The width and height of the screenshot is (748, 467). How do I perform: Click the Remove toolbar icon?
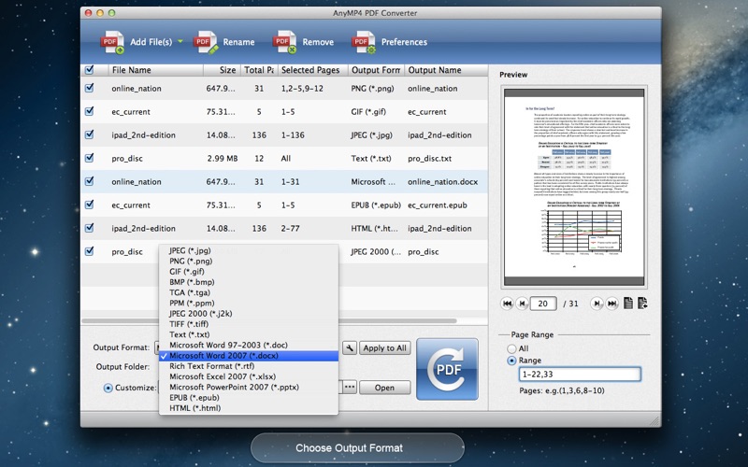click(285, 42)
